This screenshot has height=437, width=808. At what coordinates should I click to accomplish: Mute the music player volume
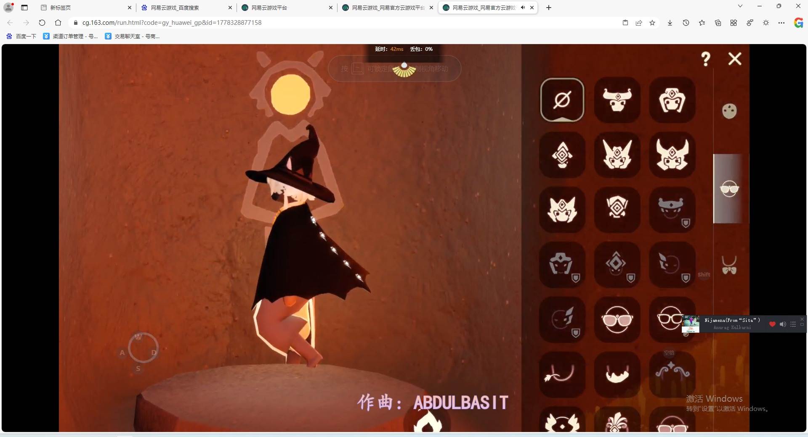(783, 324)
